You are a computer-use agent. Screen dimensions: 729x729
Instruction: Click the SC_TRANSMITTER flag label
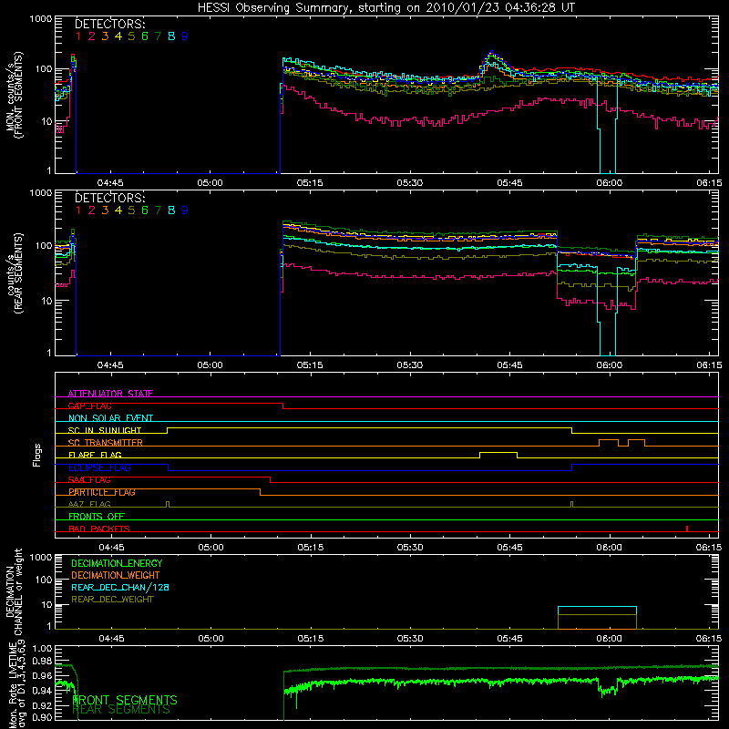click(x=106, y=443)
